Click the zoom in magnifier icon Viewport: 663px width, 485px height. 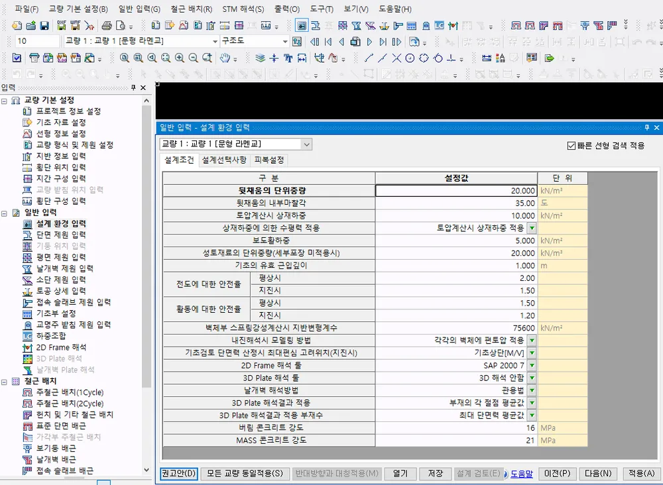(180, 58)
